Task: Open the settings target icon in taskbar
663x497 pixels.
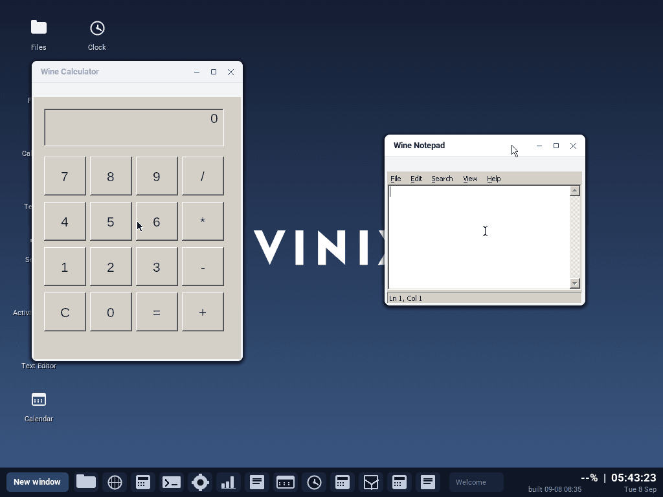Action: click(x=200, y=481)
